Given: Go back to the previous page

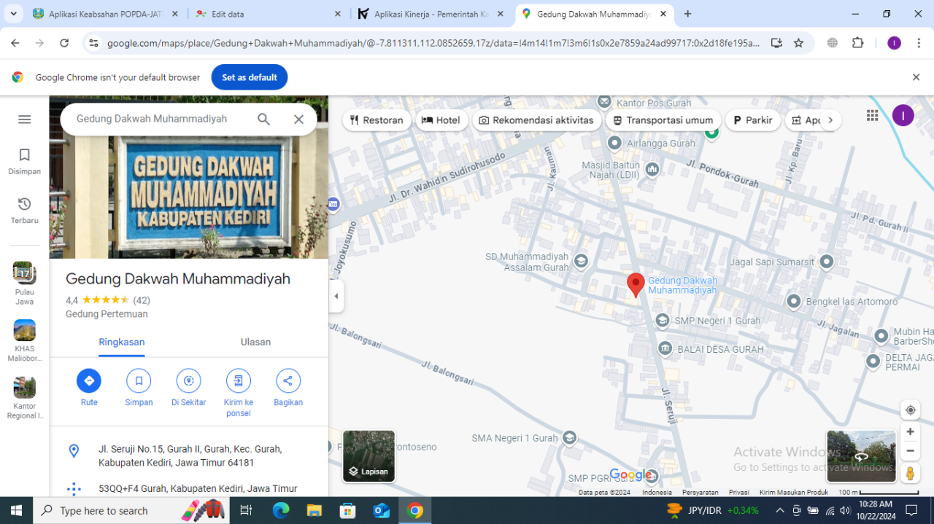Looking at the screenshot, I should (15, 43).
